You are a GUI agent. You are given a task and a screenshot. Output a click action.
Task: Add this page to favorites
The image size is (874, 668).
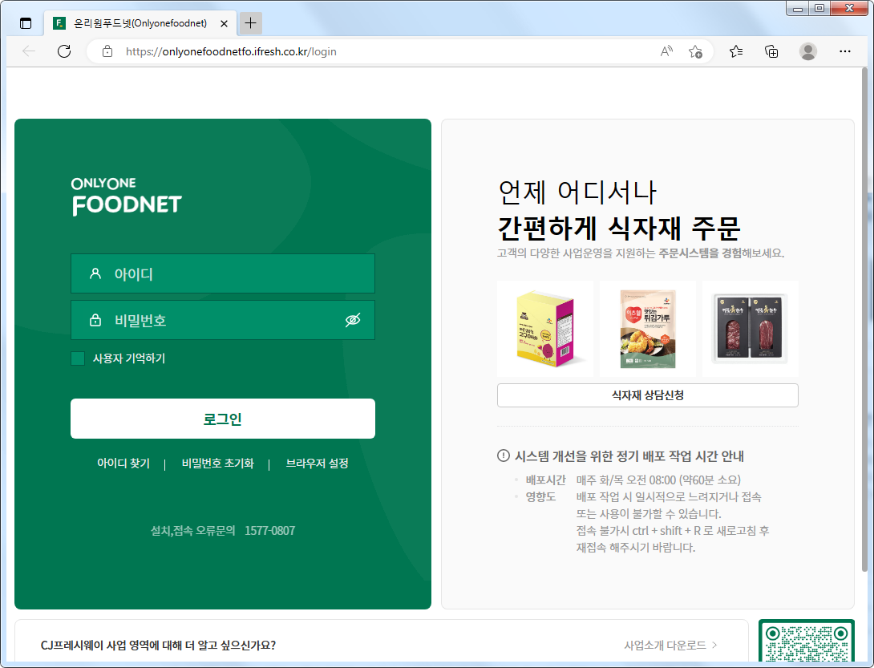[x=696, y=52]
